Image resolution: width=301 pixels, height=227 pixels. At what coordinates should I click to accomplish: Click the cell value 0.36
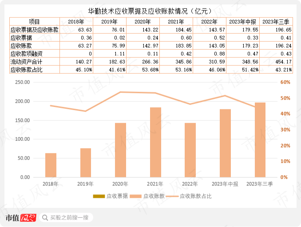[x=87, y=38]
